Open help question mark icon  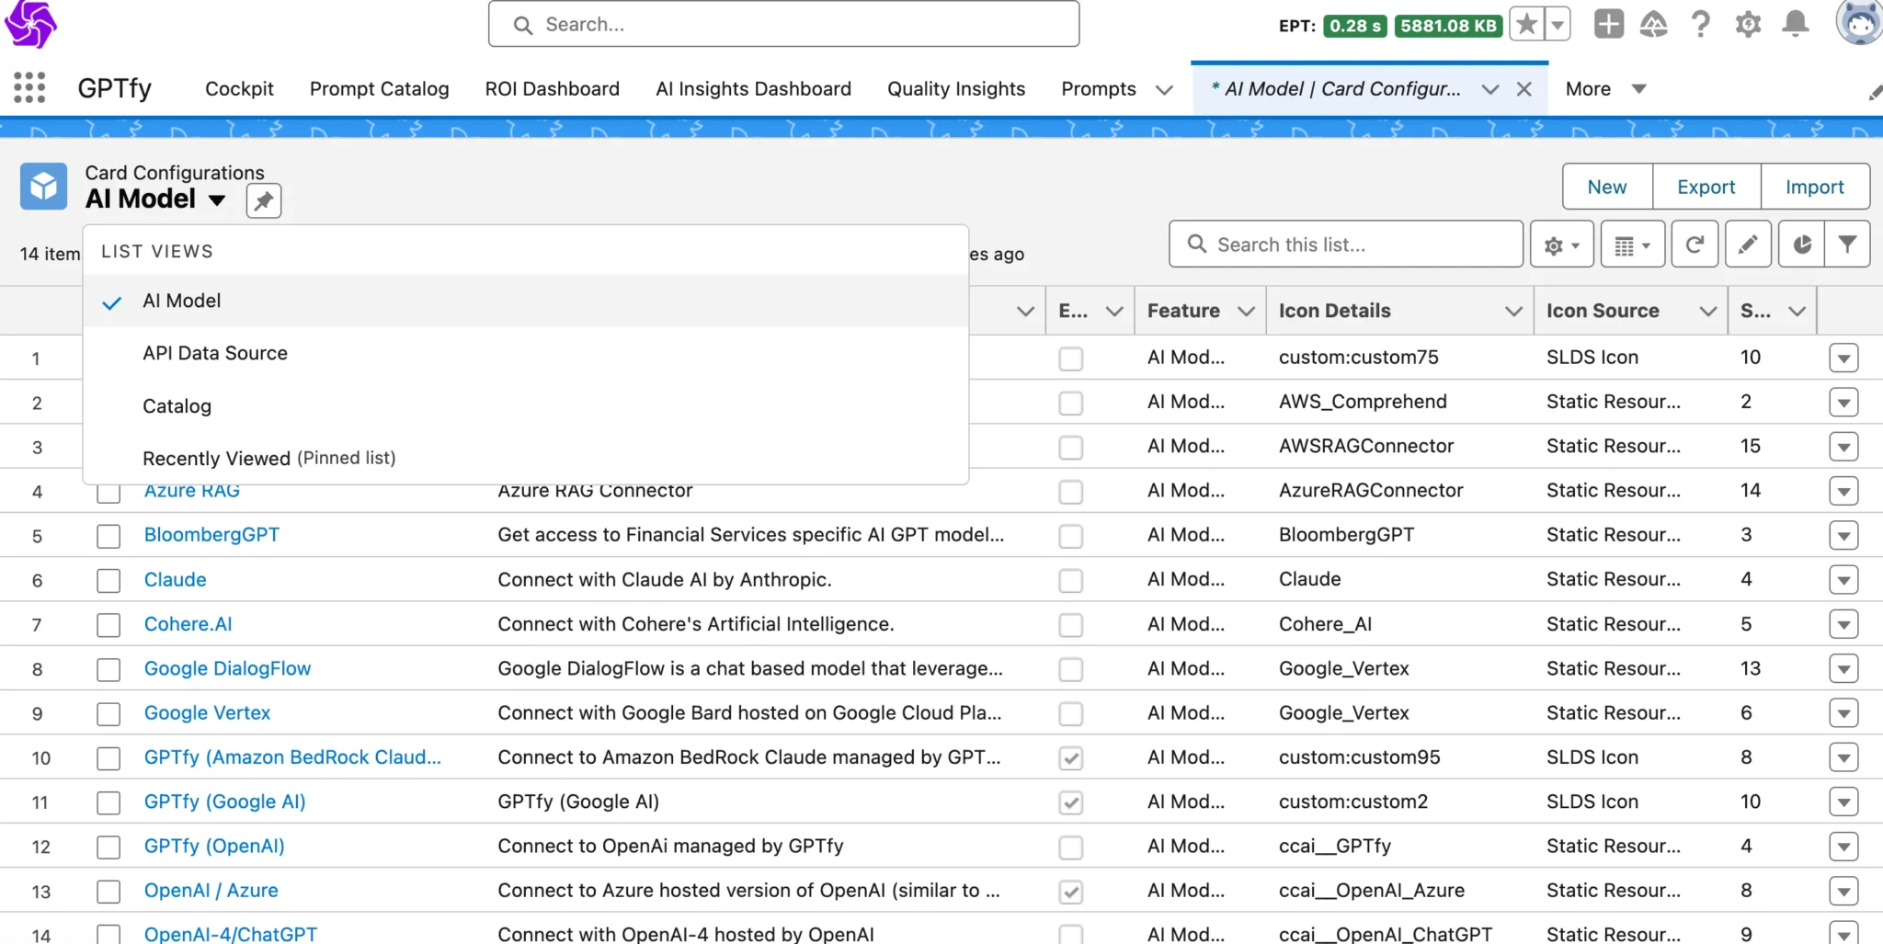click(1701, 25)
